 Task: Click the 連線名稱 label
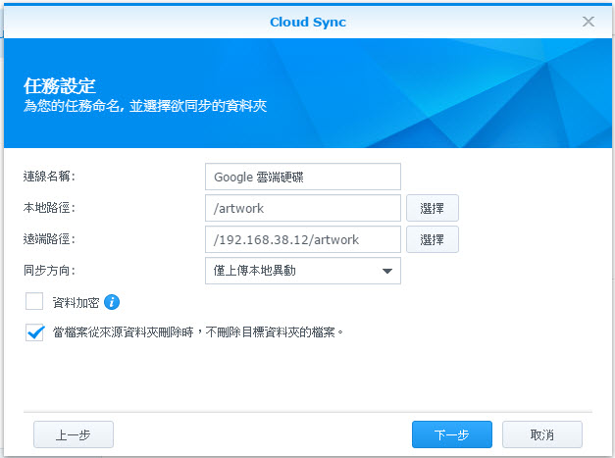[49, 177]
